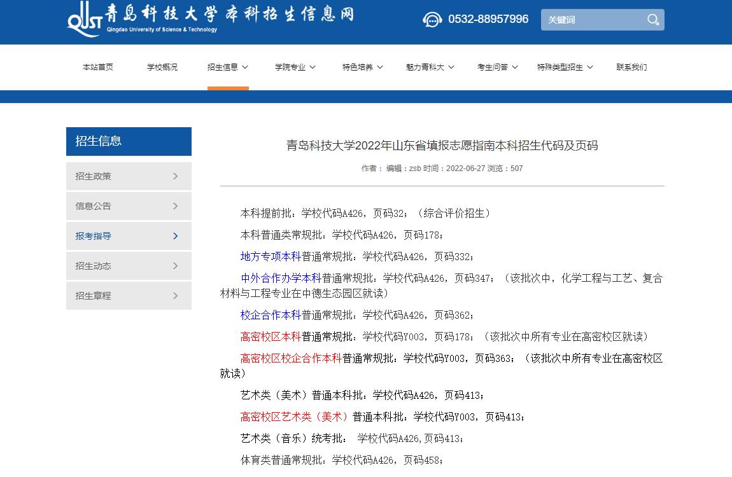Click the customer service headset icon
The width and height of the screenshot is (732, 477).
tap(432, 20)
